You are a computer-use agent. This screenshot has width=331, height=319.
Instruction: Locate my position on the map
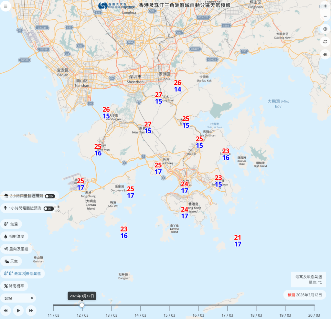coord(325,29)
